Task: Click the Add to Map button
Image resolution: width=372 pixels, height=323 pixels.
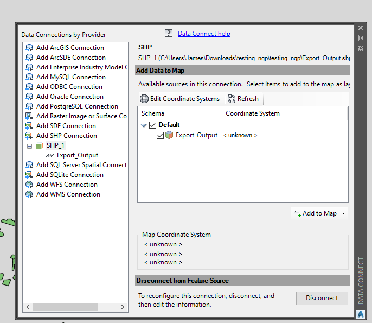Action: [315, 213]
